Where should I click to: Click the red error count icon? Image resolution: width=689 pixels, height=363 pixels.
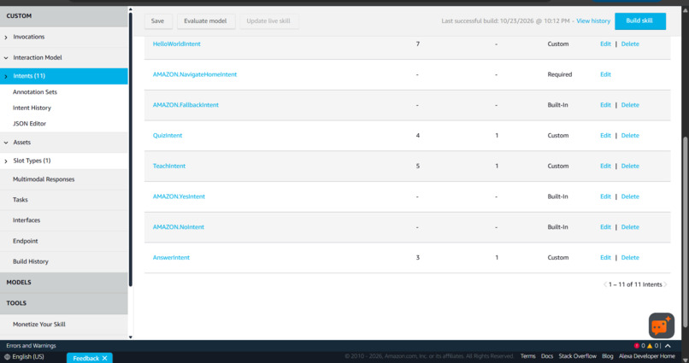pos(636,346)
